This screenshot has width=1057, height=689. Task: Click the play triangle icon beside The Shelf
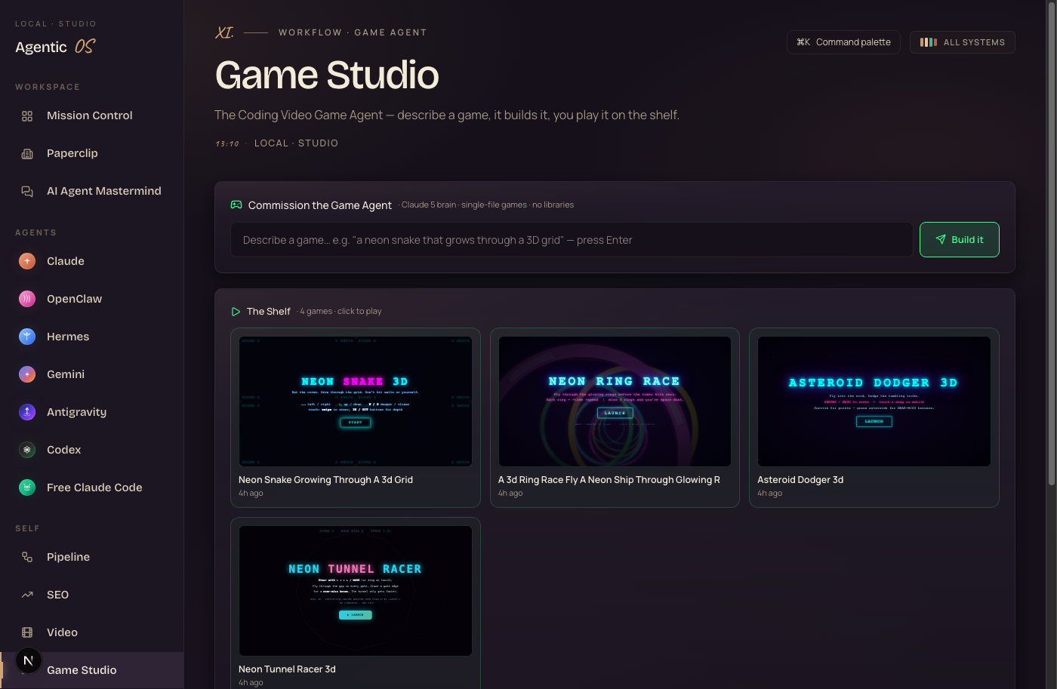click(x=236, y=311)
